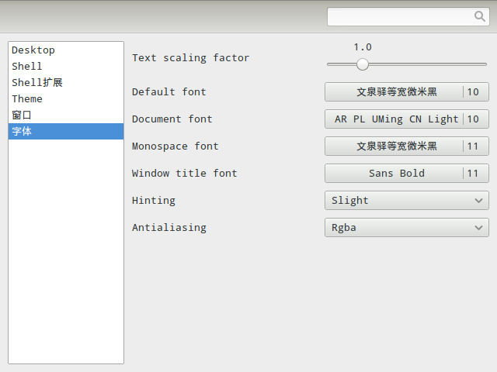Select Desktop in the sidebar
Image resolution: width=497 pixels, height=372 pixels.
point(33,50)
